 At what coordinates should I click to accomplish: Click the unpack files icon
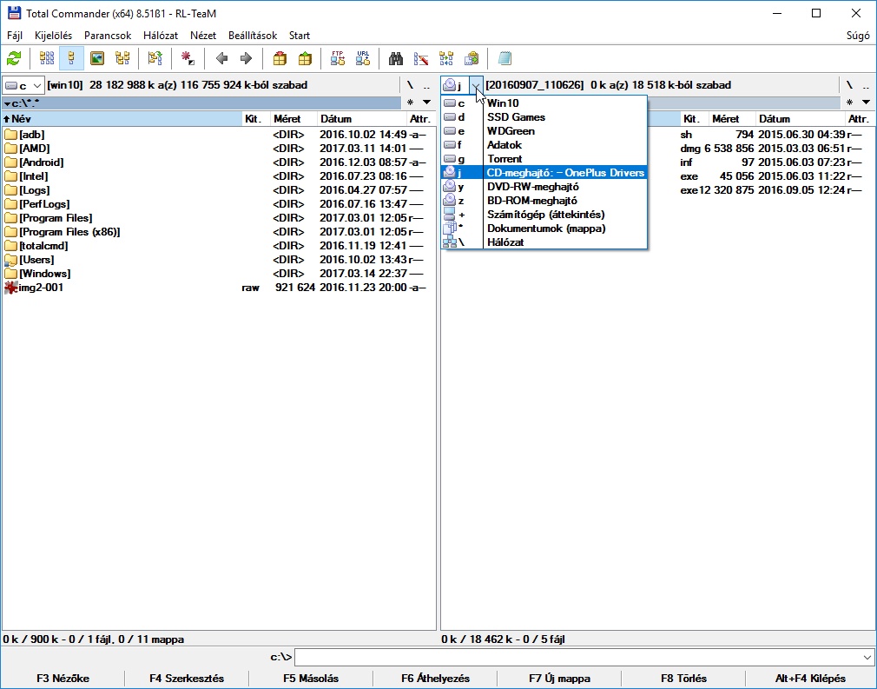[305, 58]
